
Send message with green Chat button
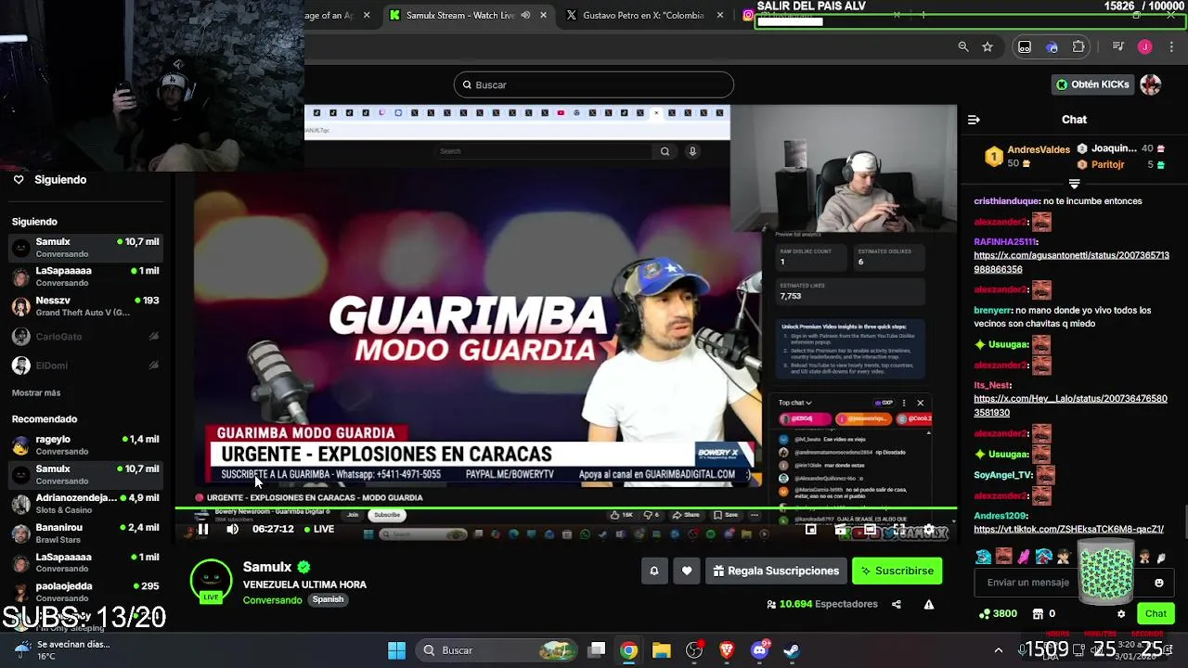point(1156,613)
